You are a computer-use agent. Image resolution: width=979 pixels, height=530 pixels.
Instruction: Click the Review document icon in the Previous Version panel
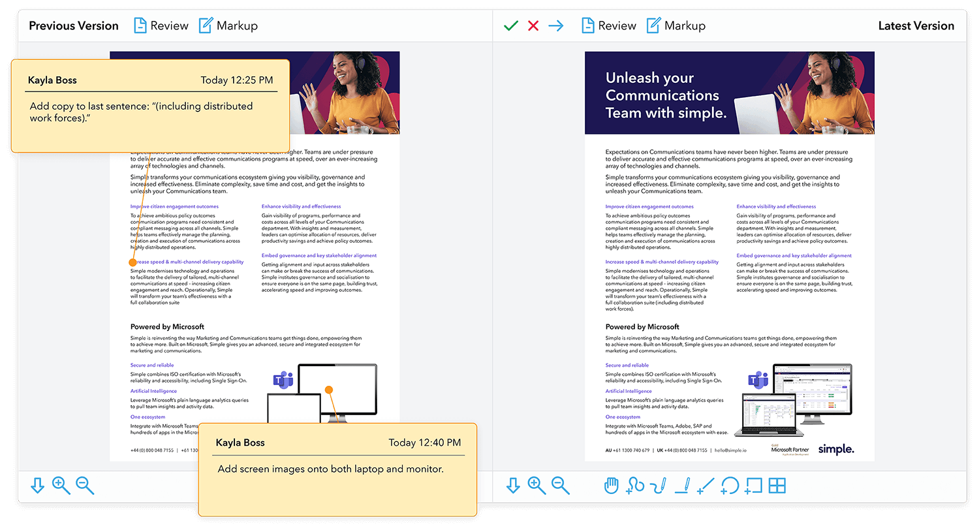140,25
